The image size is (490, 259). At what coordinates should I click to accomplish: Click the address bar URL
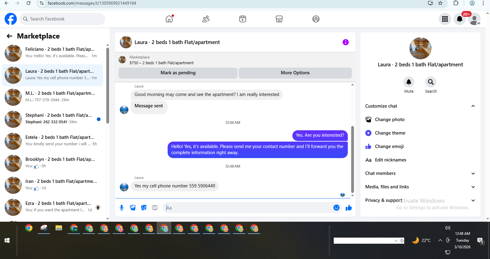point(92,3)
